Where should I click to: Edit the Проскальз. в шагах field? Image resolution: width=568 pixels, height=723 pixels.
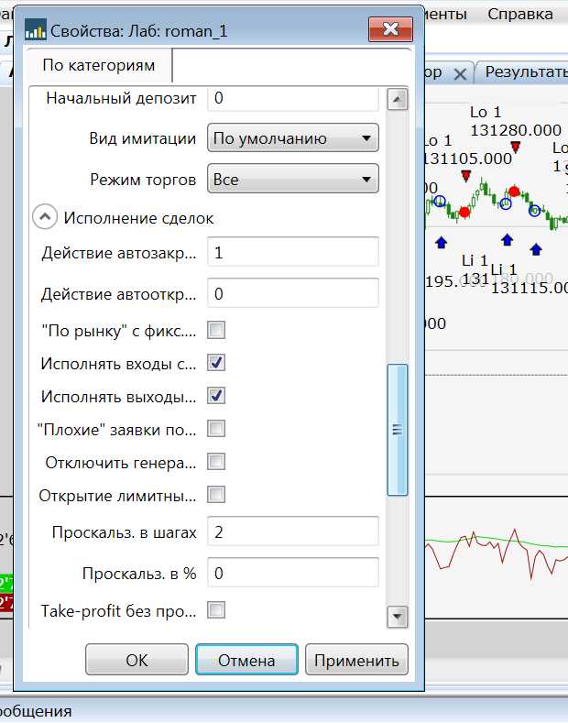(293, 531)
